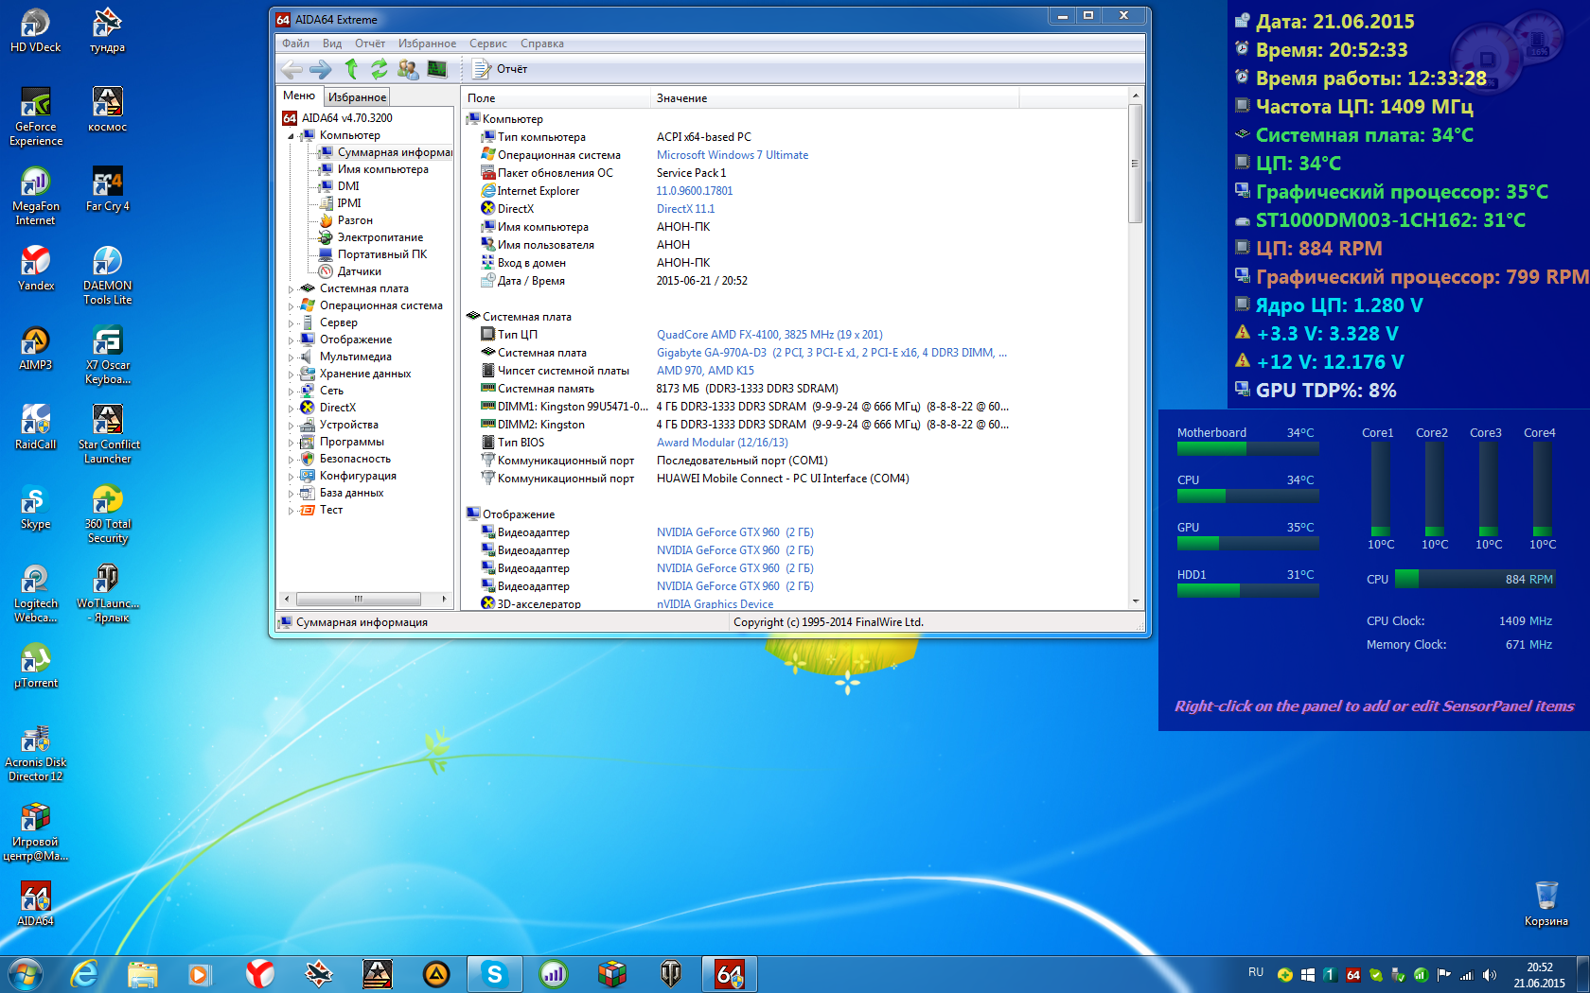
Task: Click the details list vertical scrollbar thumb
Action: 1136,164
